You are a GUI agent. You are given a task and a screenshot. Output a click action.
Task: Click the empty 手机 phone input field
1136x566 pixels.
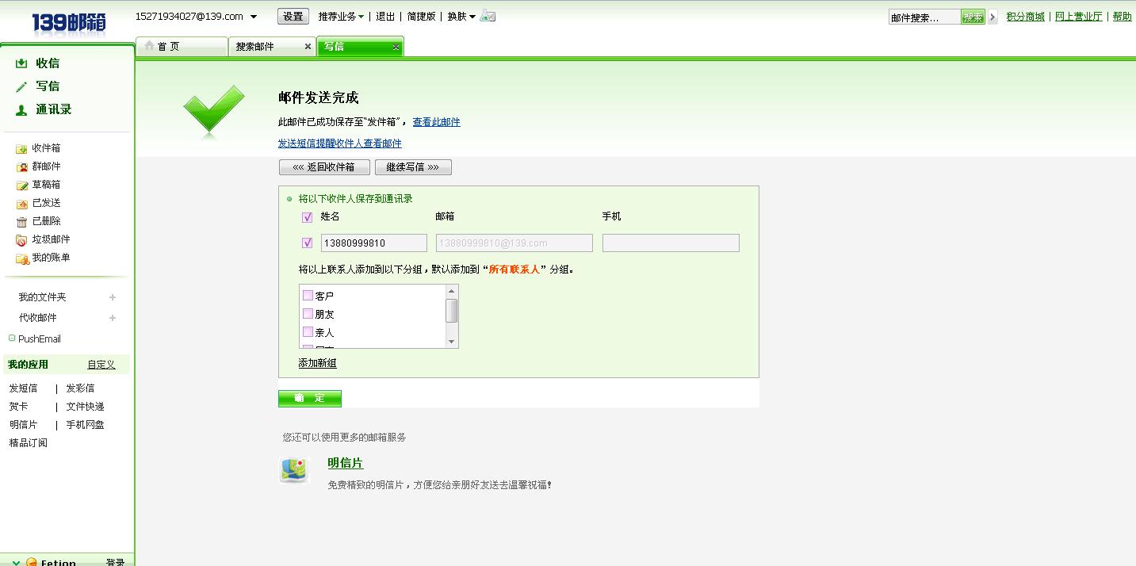click(671, 243)
